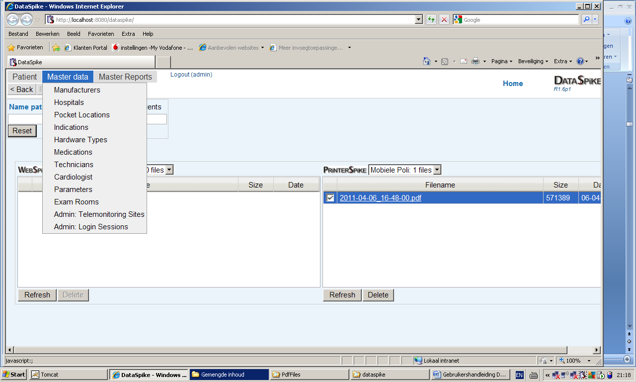Click the browser Back arrow button
Screen dimensions: 636x382
pyautogui.click(x=12, y=19)
